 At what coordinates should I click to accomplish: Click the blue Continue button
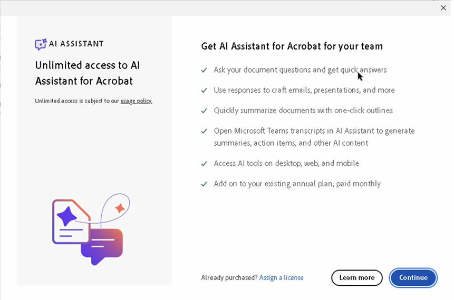point(413,277)
